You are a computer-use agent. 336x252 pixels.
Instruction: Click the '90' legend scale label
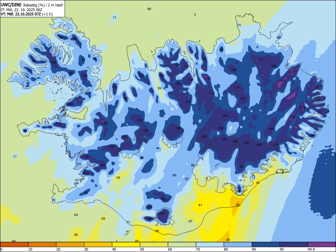(x=254, y=249)
